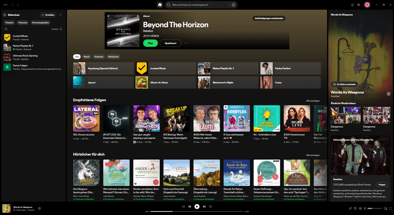Skip to next track

click(x=204, y=206)
